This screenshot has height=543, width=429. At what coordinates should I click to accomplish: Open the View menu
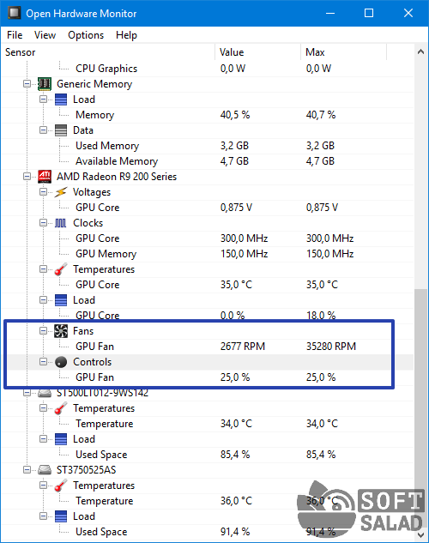tap(45, 35)
